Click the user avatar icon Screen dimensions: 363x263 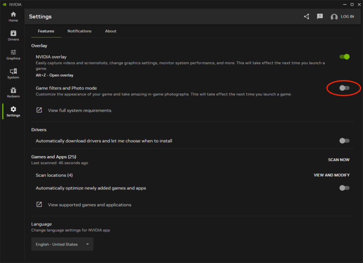point(334,16)
